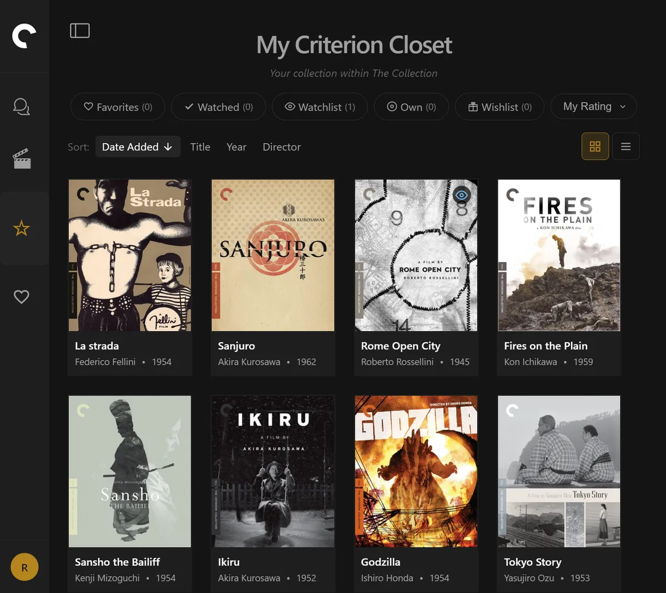Open the R user avatar
The image size is (666, 593).
24,566
